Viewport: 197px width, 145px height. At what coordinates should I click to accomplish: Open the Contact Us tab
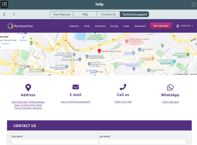click(108, 14)
